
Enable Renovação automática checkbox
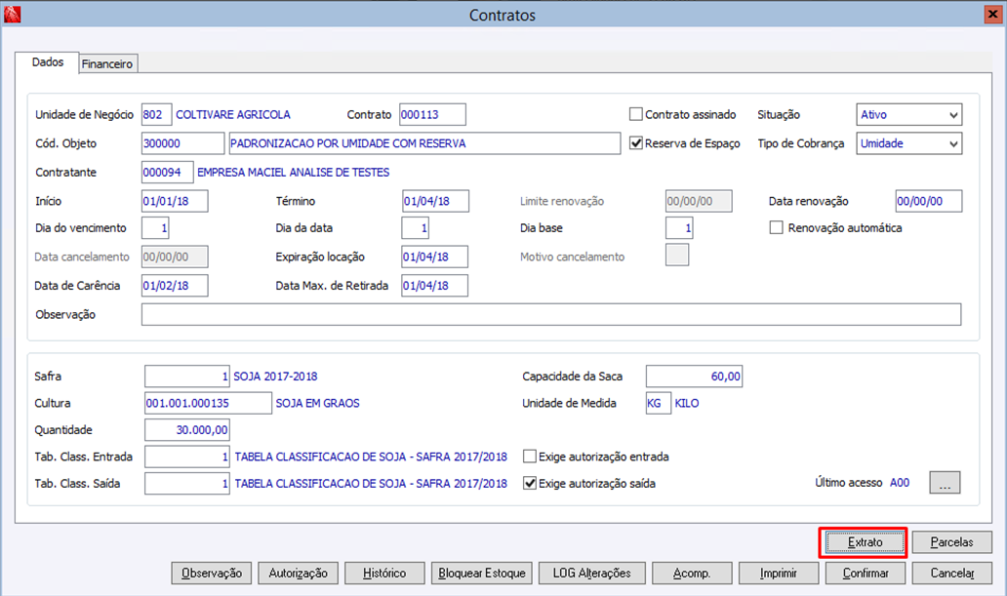(777, 228)
